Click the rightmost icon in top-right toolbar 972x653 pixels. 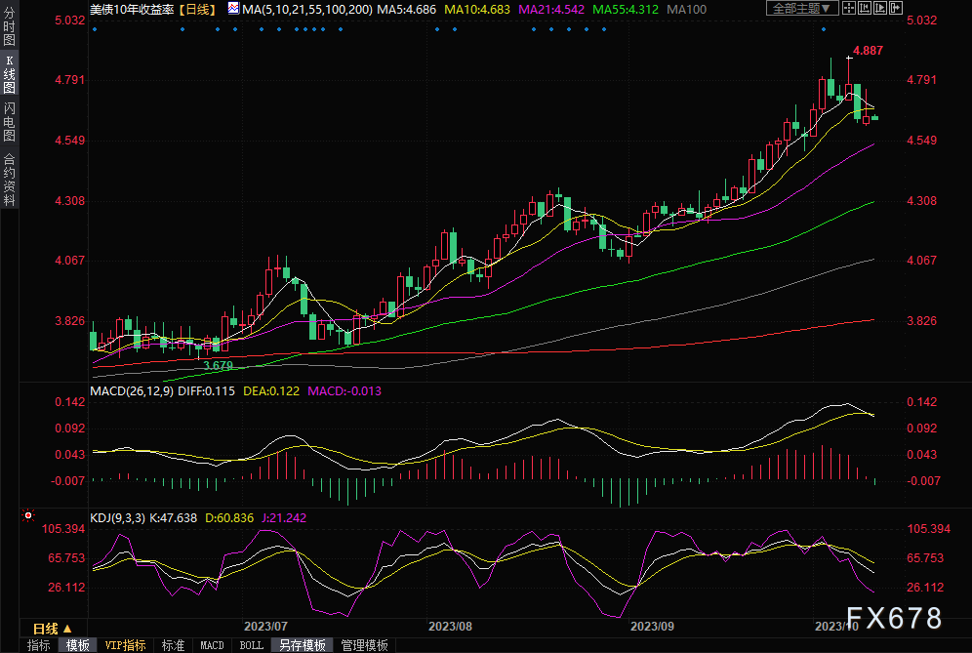[x=895, y=9]
